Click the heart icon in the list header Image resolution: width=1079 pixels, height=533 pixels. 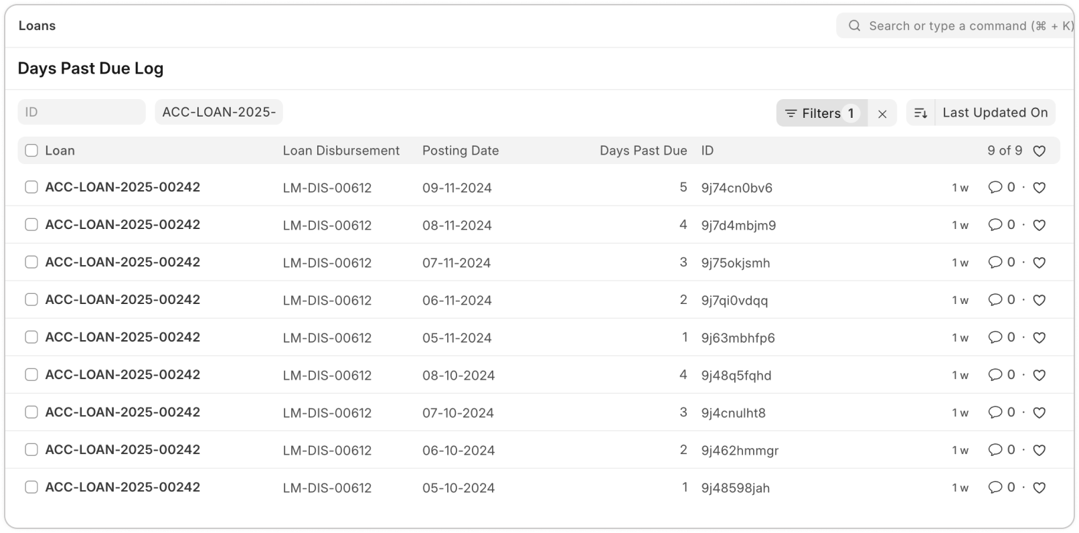pos(1039,151)
